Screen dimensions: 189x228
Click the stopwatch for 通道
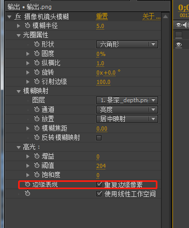coord(37,109)
